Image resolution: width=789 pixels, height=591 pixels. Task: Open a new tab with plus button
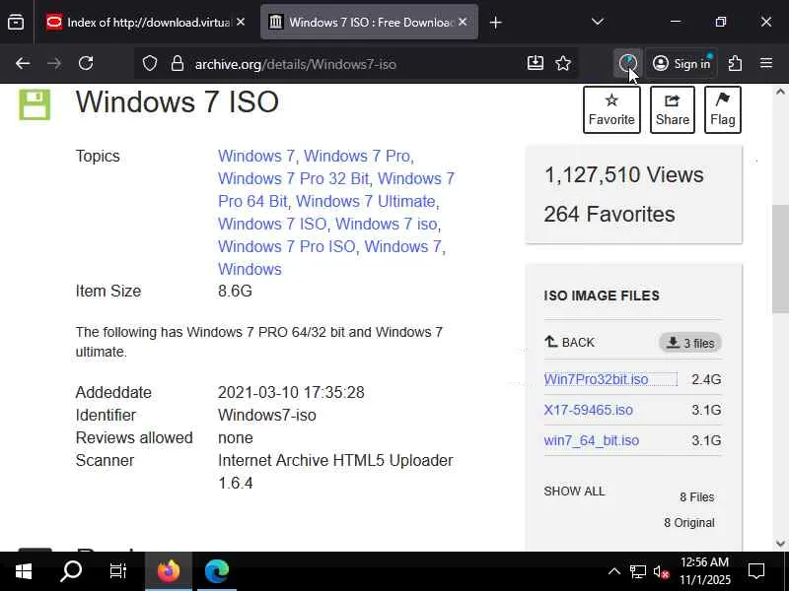pos(496,22)
